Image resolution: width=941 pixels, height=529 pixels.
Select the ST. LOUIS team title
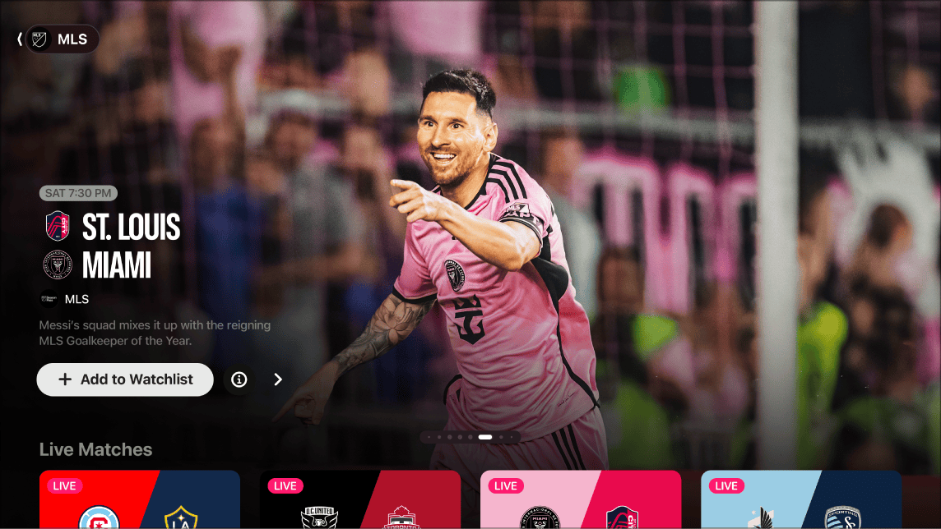tap(131, 227)
